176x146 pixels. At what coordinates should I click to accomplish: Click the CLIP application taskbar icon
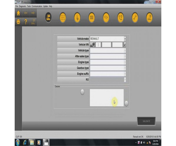46,142
